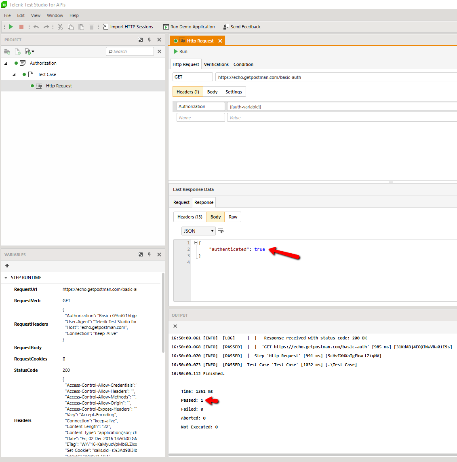The image size is (457, 462).
Task: Select the Authorization project item
Action: (x=43, y=63)
